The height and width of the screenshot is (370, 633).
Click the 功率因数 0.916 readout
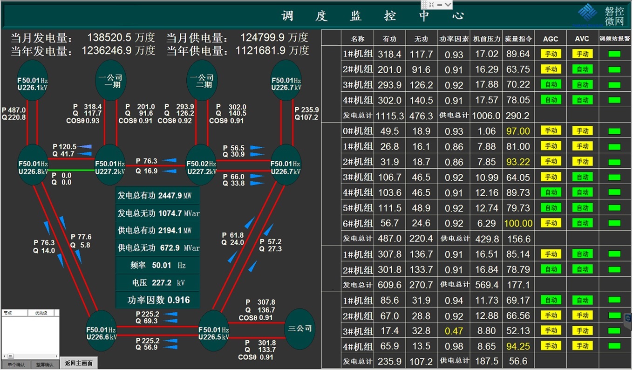click(158, 300)
